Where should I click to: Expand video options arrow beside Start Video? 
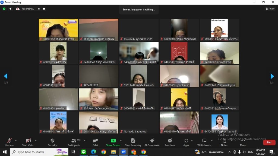tap(36, 141)
